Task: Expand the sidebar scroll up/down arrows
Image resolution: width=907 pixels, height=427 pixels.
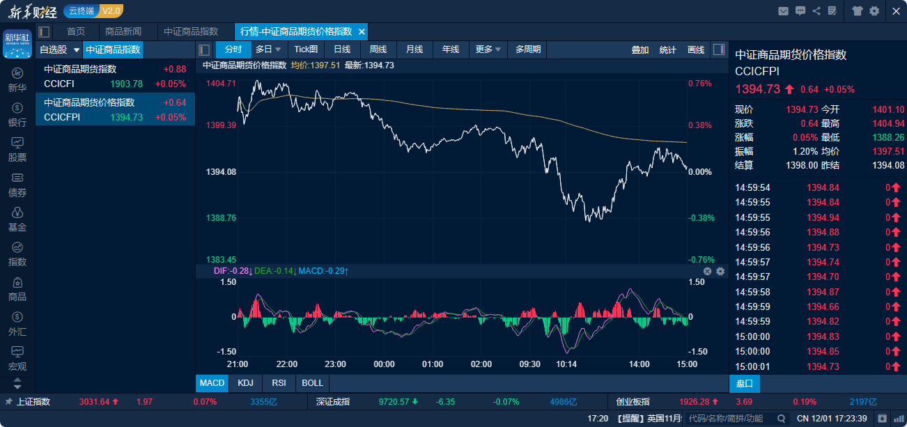Action: 17,383
